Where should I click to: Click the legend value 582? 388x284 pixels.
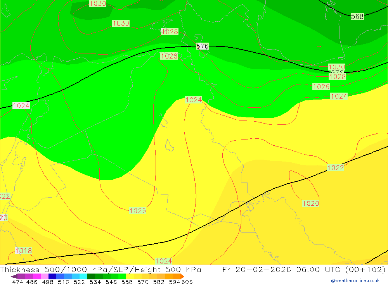pos(159,282)
